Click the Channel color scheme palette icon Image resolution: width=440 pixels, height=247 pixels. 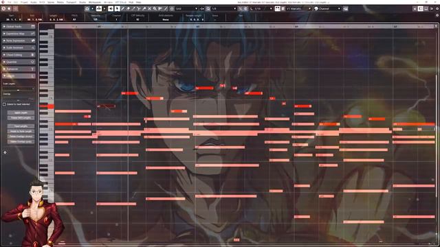click(316, 9)
